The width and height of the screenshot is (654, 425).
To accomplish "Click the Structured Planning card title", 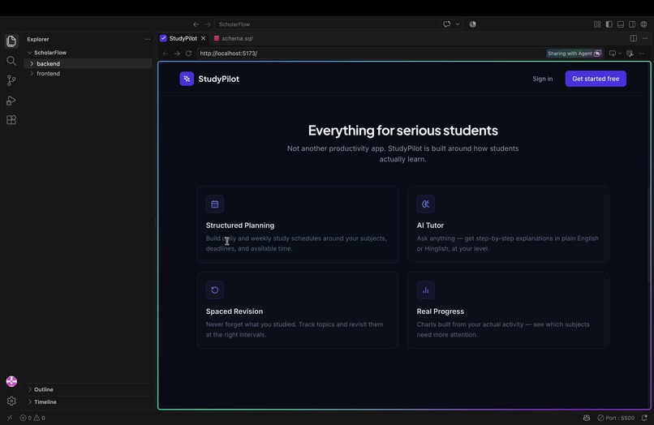I will tap(240, 225).
